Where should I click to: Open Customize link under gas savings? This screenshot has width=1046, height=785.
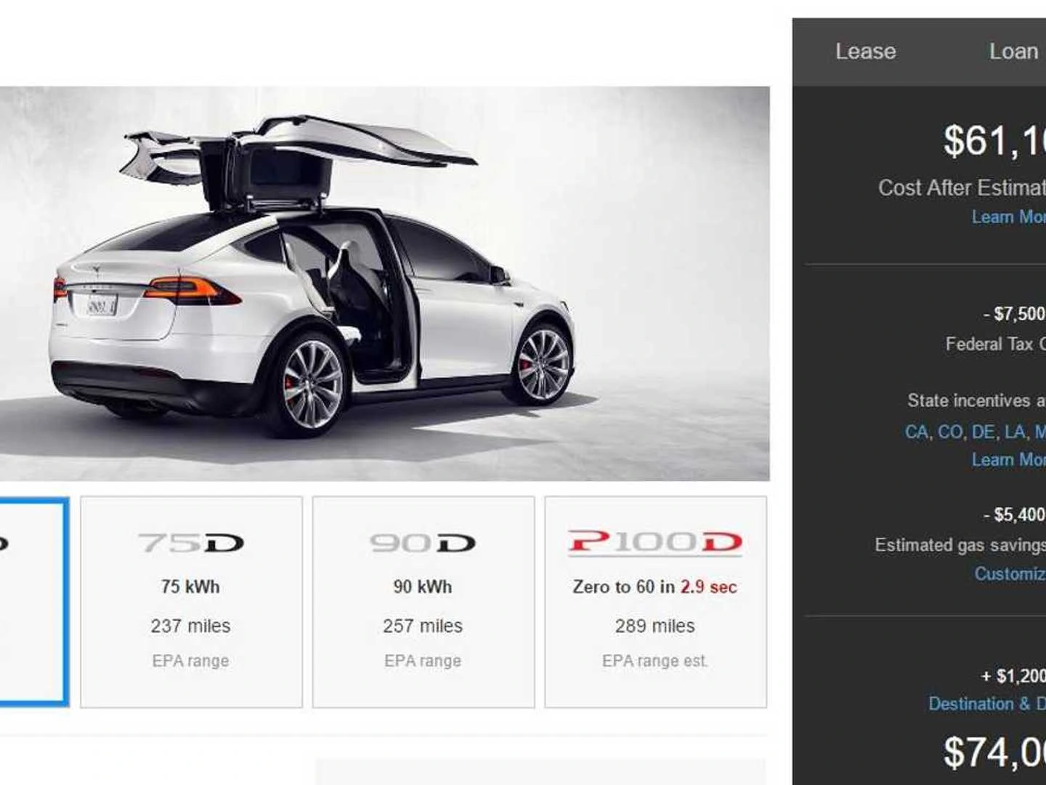click(x=1010, y=573)
